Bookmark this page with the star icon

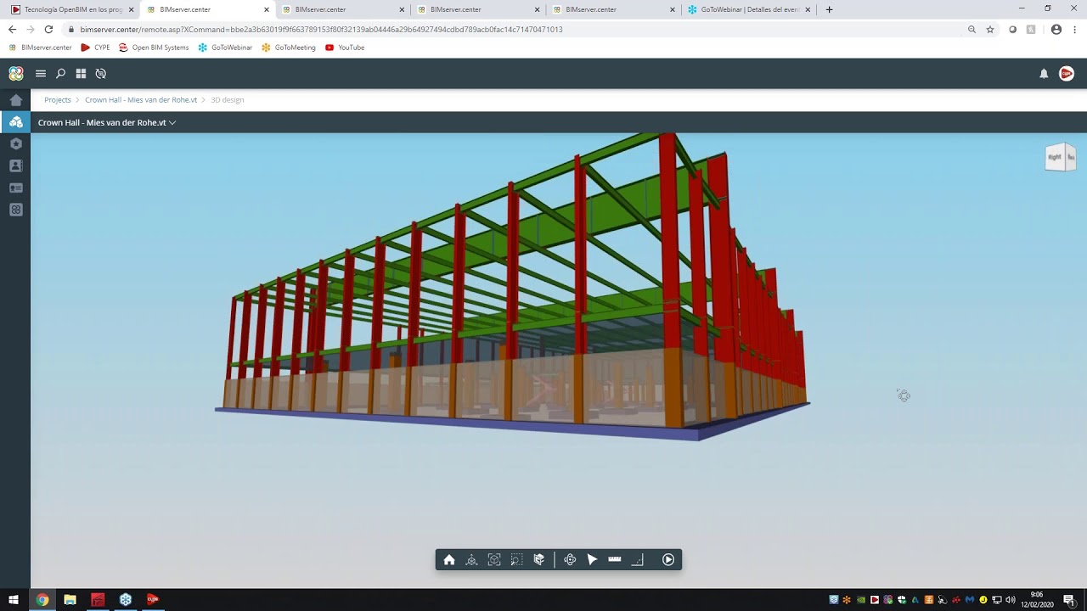coord(990,30)
